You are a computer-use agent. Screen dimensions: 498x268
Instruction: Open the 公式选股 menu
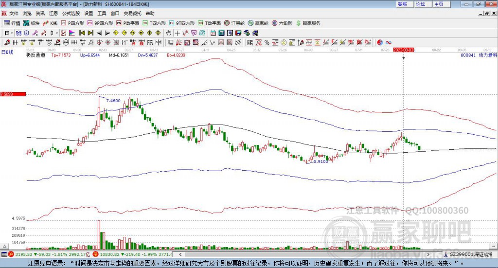pyautogui.click(x=71, y=13)
